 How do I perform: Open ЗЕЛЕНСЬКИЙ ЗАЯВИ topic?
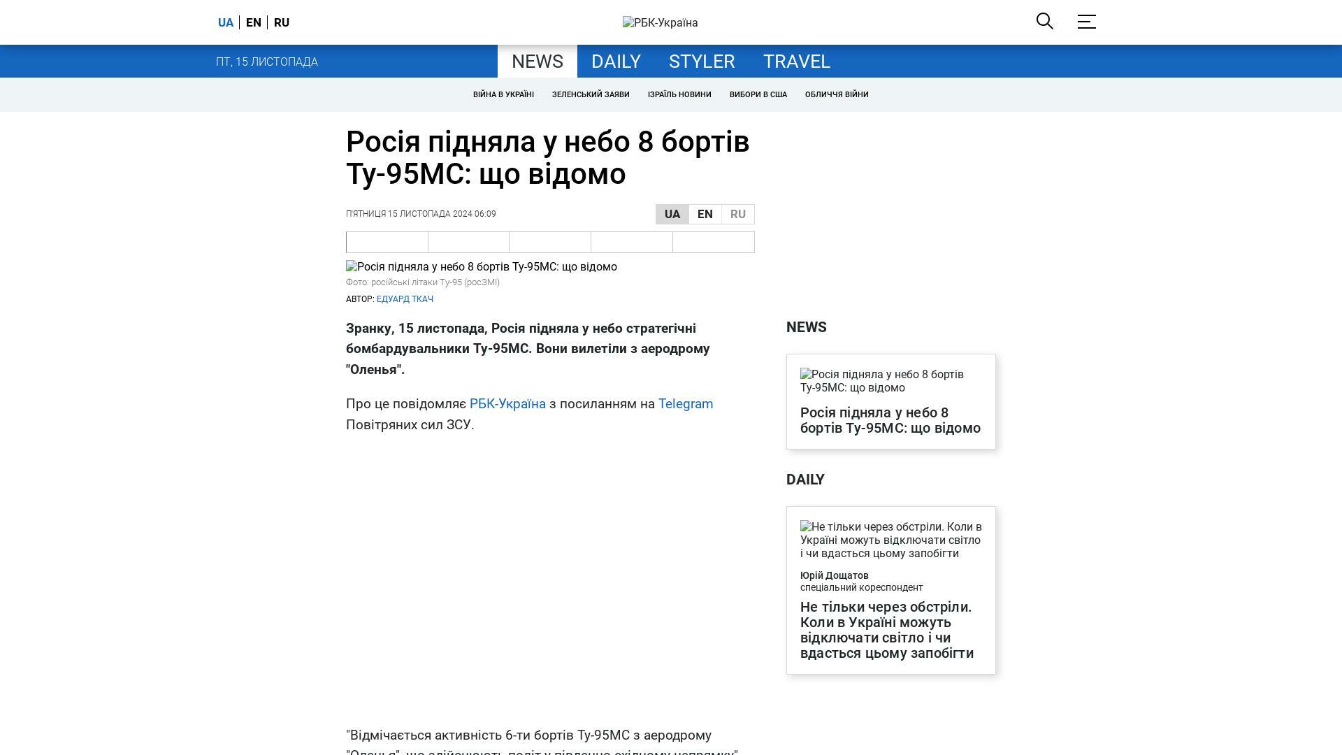tap(591, 94)
